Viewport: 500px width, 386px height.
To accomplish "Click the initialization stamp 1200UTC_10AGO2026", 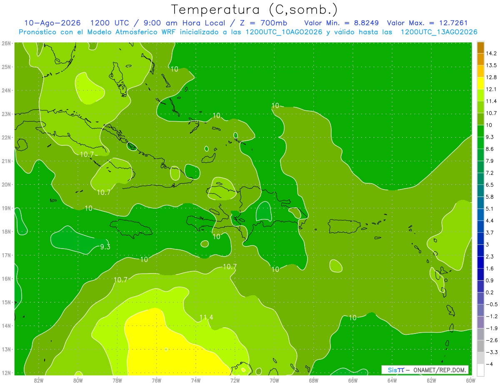I will tap(284, 32).
